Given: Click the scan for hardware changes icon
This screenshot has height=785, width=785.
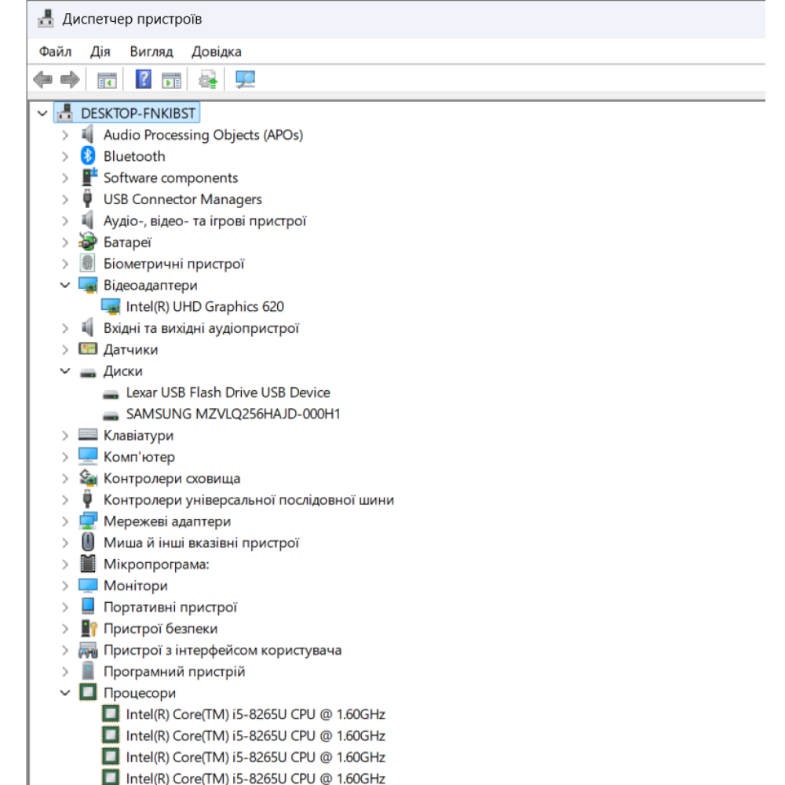Looking at the screenshot, I should click(245, 79).
